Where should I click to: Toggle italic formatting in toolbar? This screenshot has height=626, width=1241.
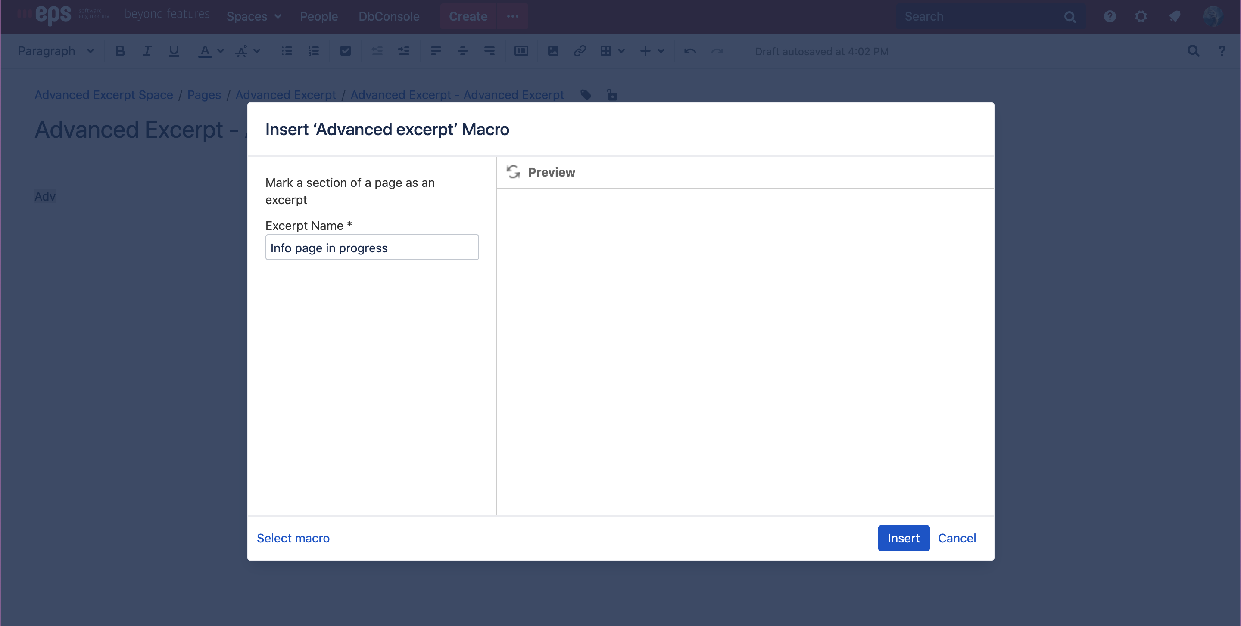(147, 51)
